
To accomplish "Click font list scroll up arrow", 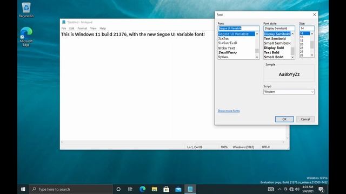I will pyautogui.click(x=257, y=34).
